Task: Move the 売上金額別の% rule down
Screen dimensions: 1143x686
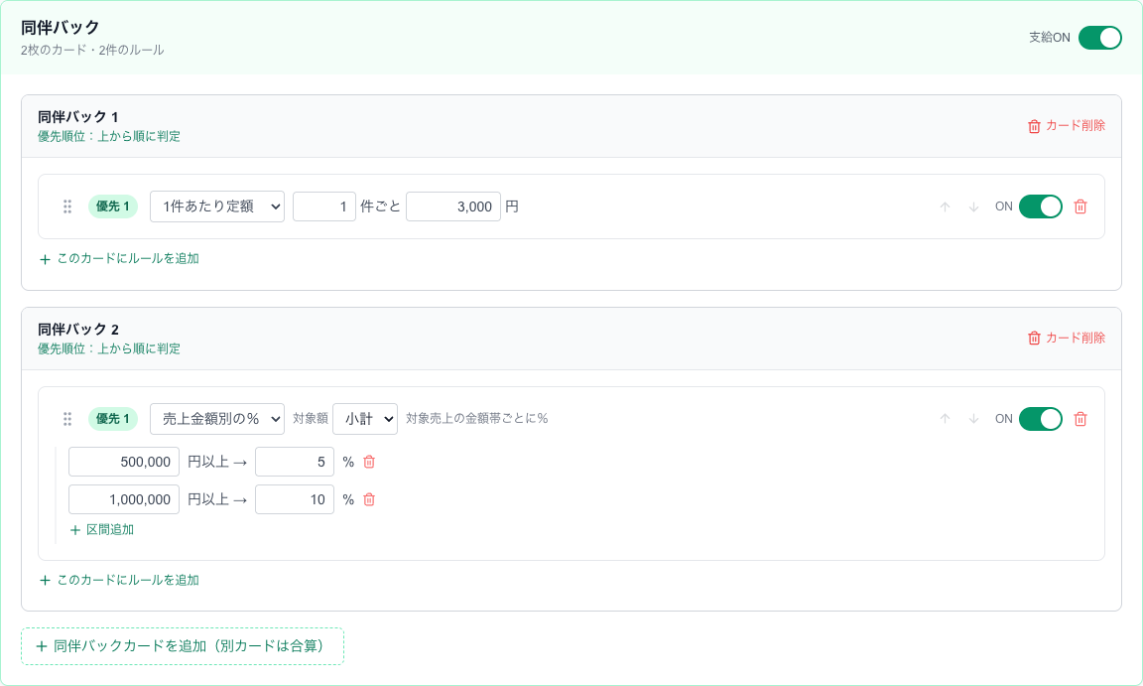Action: click(973, 419)
